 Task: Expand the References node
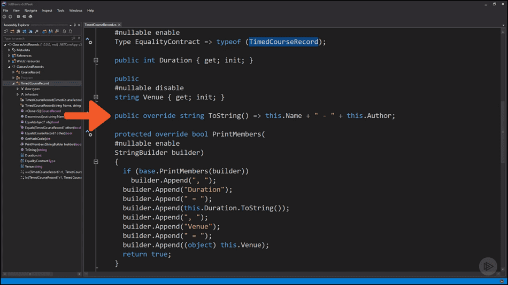click(x=9, y=56)
